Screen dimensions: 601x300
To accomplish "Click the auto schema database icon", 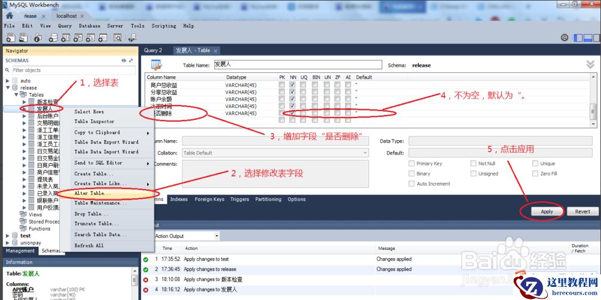I will [x=15, y=81].
